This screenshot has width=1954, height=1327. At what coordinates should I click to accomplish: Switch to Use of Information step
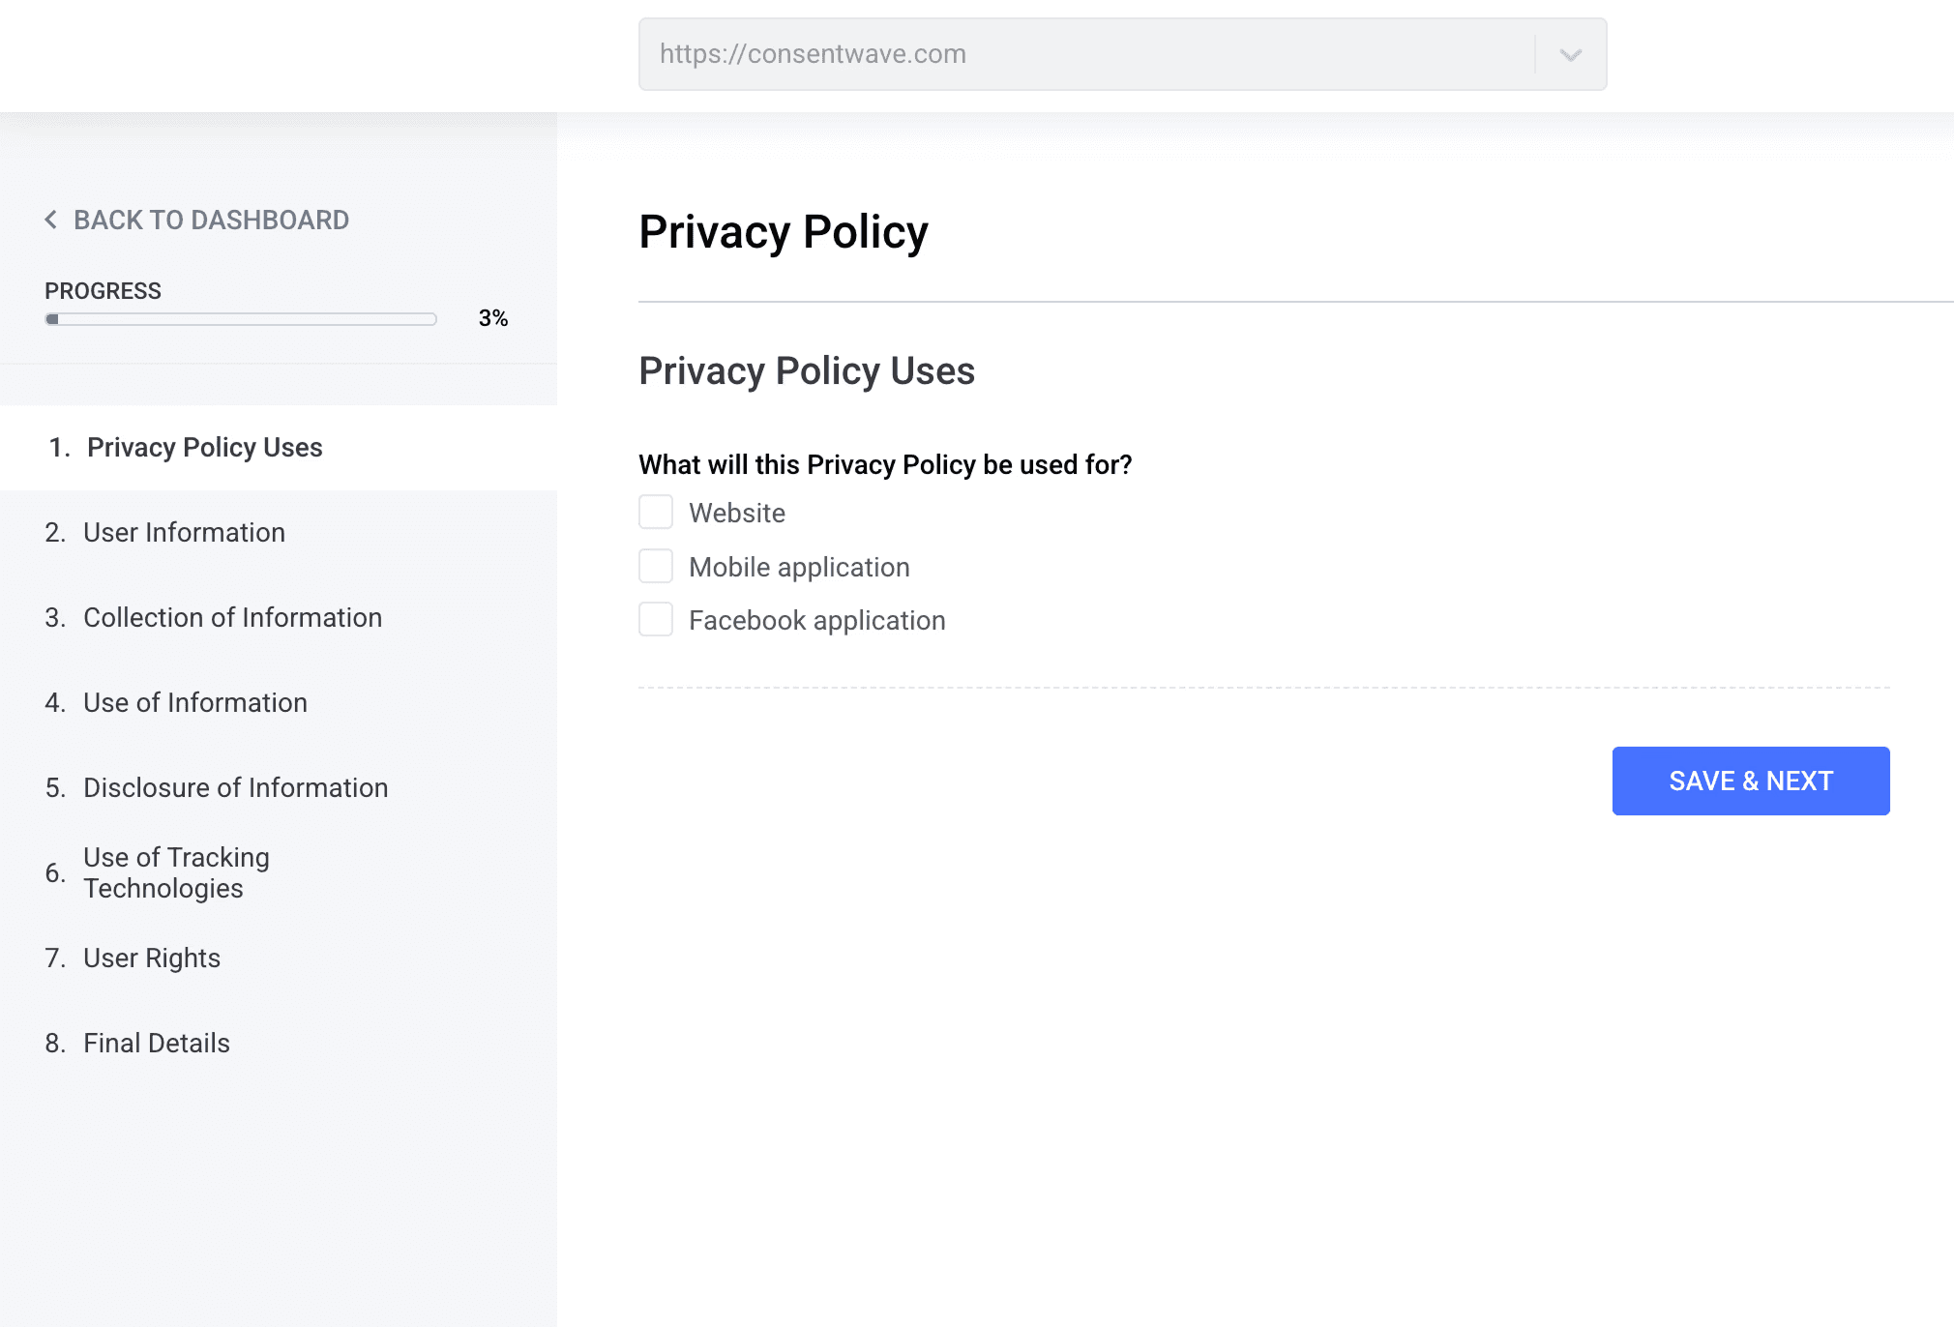coord(194,703)
